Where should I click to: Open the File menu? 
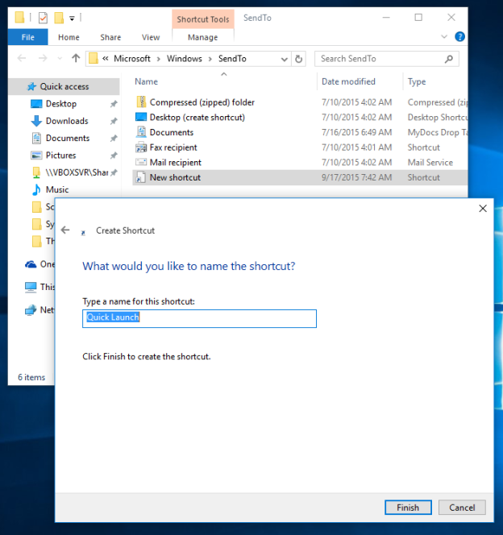pyautogui.click(x=28, y=37)
